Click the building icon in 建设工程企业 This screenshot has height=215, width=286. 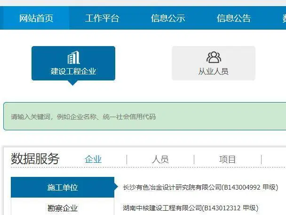(73, 57)
